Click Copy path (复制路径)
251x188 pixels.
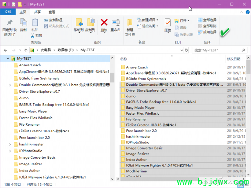click(x=53, y=20)
